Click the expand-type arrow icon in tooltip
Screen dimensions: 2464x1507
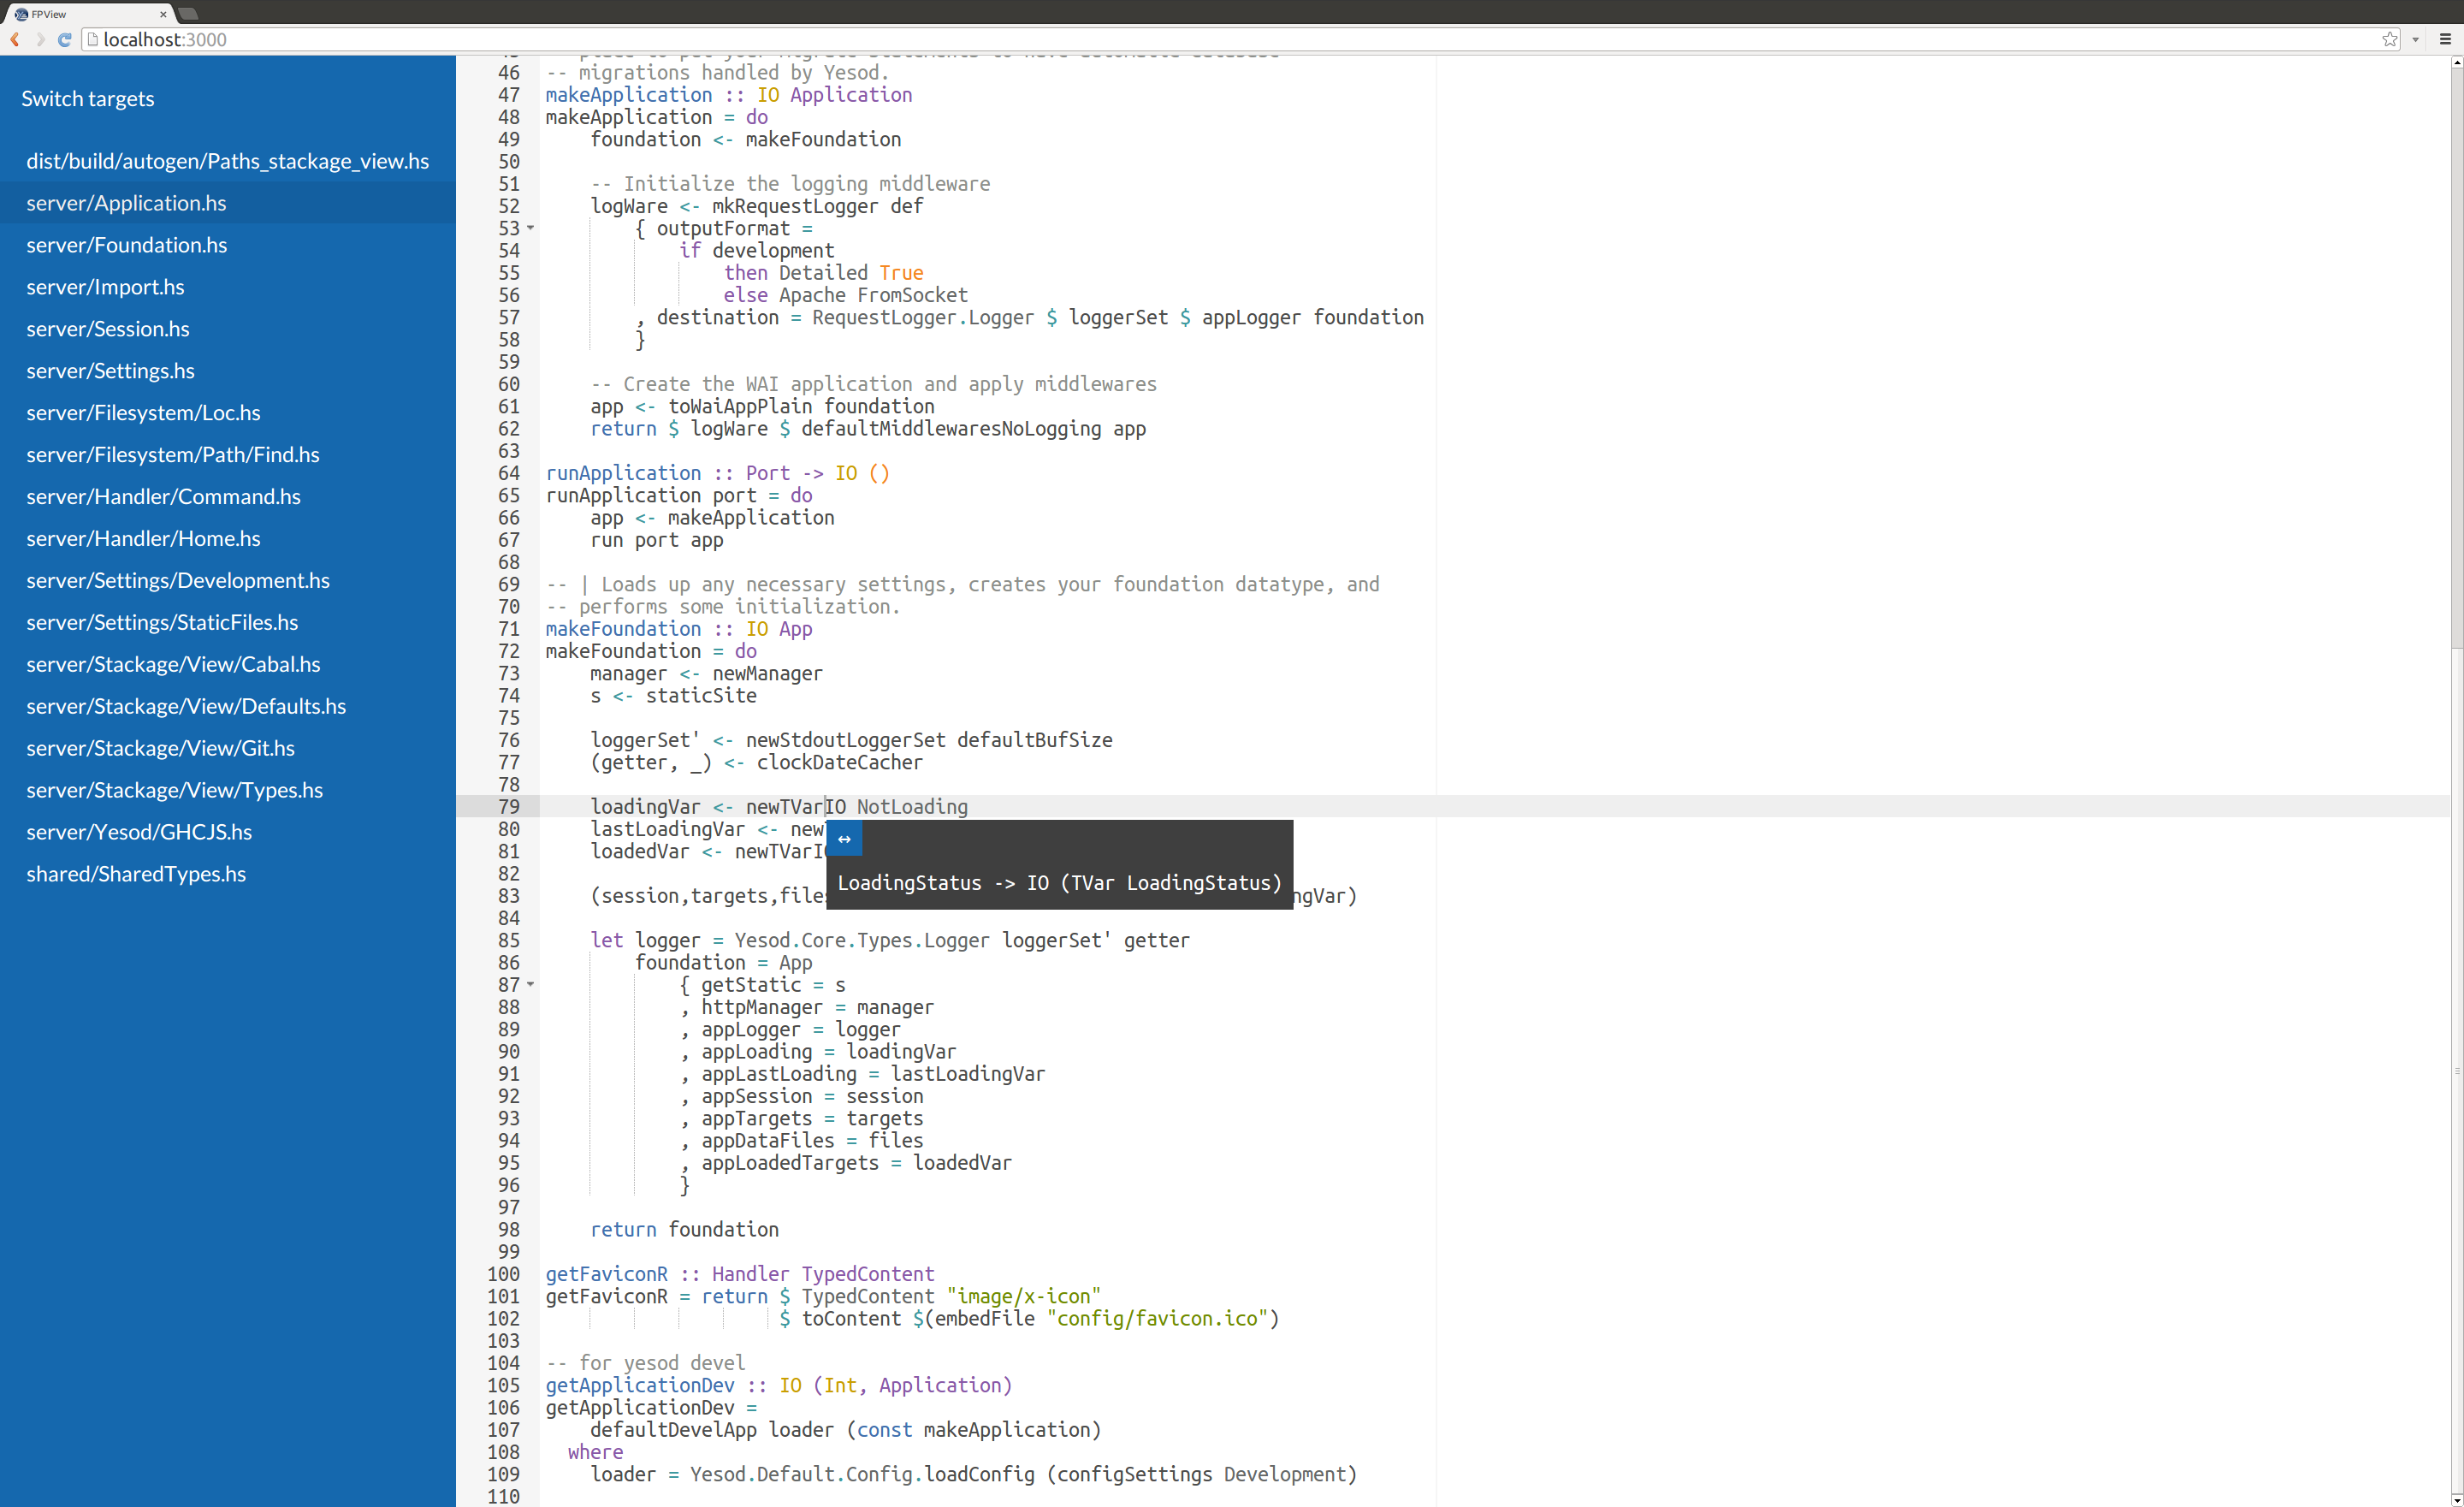point(844,839)
